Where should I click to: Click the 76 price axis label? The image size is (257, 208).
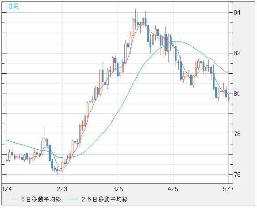(237, 174)
